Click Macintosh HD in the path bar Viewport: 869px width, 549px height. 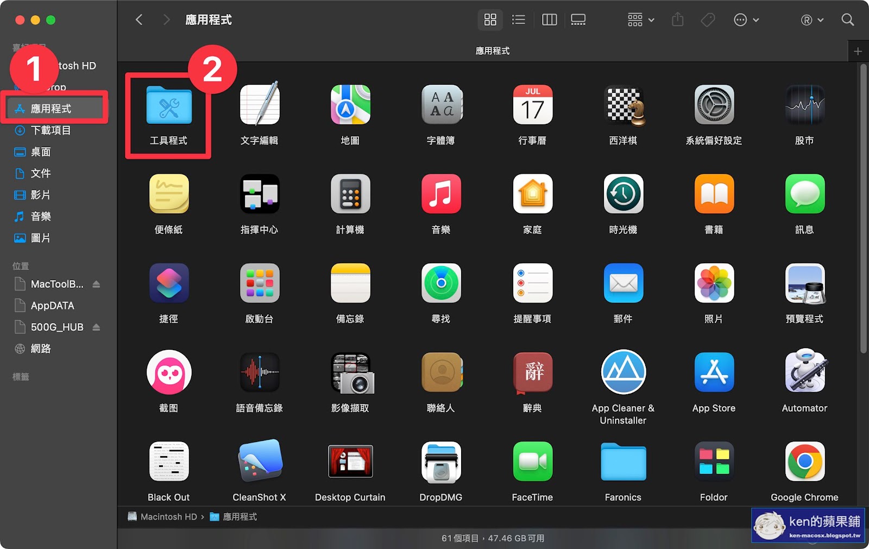[162, 516]
